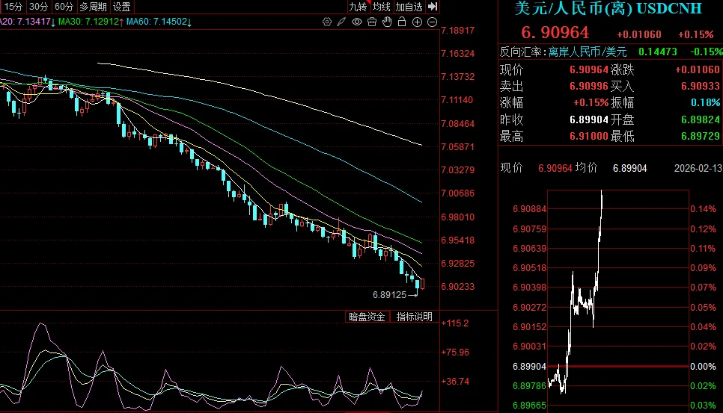This screenshot has height=413, width=723.
Task: Open chart settings gear icon
Action: point(327,22)
